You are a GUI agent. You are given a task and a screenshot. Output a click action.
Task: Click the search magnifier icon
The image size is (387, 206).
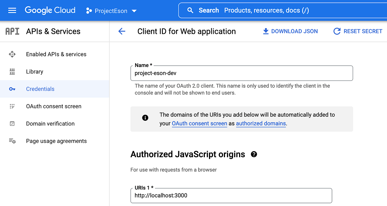click(190, 10)
